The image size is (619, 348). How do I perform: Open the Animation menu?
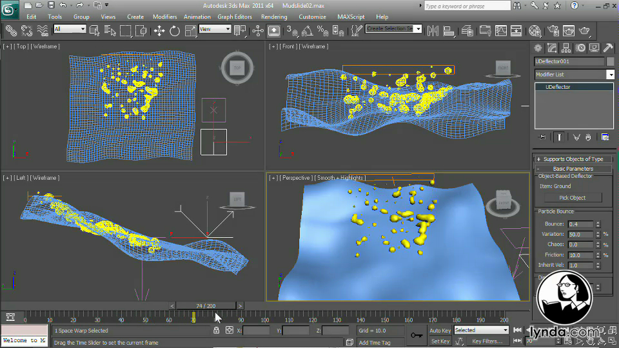tap(197, 17)
